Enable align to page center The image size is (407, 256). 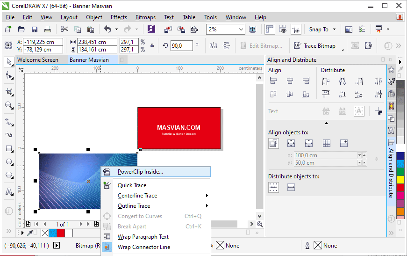click(x=309, y=144)
